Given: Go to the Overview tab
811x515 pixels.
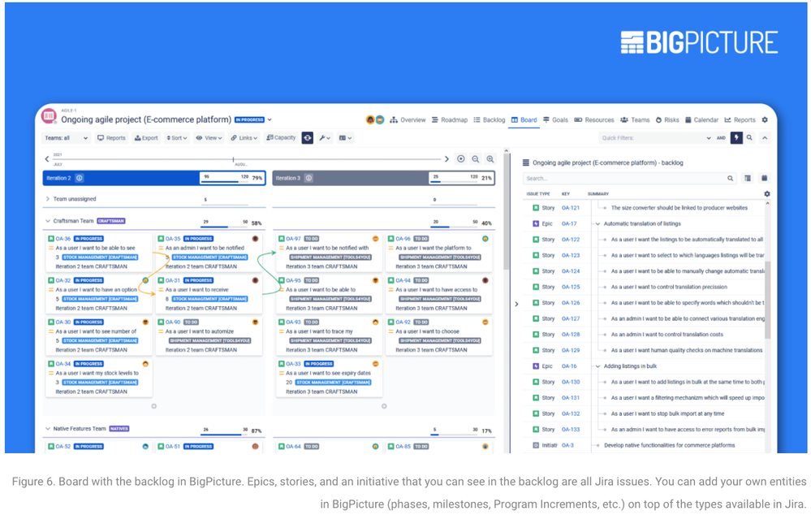Looking at the screenshot, I should pyautogui.click(x=408, y=120).
